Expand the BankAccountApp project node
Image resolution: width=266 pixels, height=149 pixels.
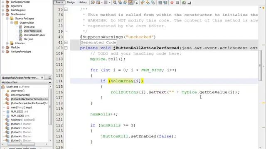[x=3, y=2]
